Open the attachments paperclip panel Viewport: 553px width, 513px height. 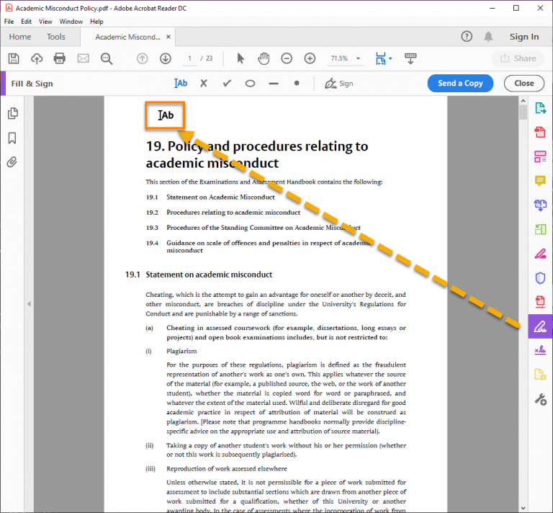12,162
